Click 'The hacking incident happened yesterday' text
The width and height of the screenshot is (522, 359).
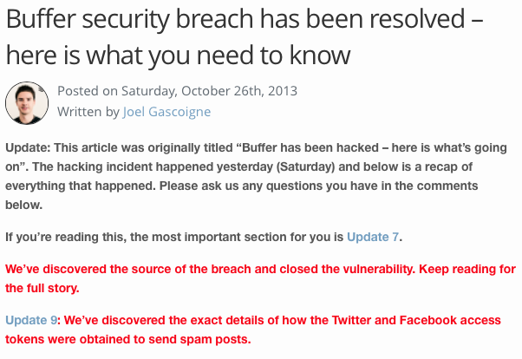tap(156, 166)
